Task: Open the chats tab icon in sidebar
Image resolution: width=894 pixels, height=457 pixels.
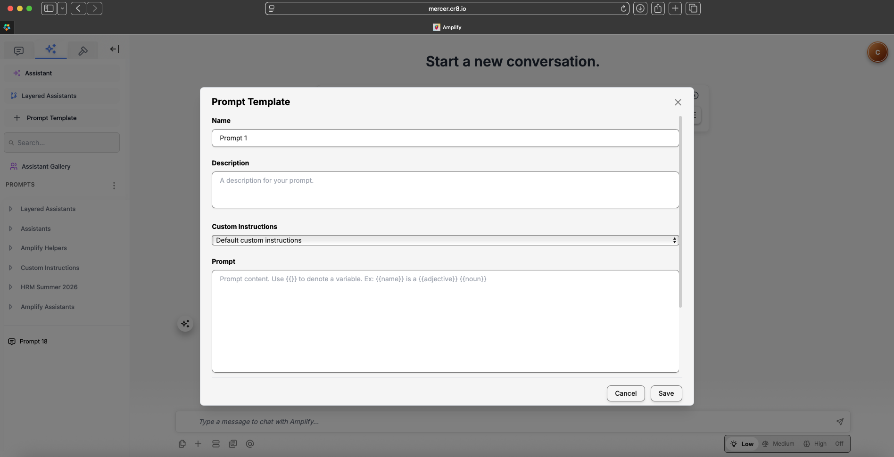Action: click(x=19, y=50)
